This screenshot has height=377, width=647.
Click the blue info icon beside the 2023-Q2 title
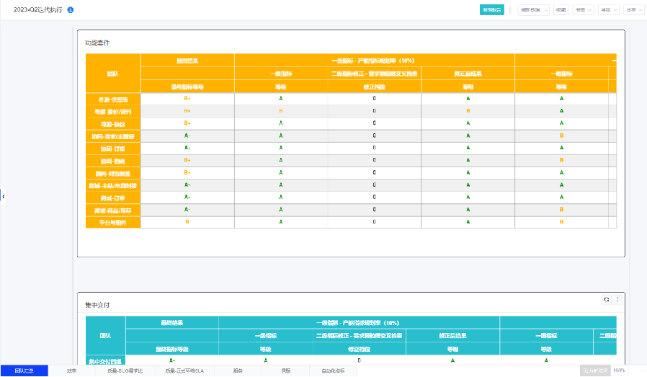tap(71, 10)
